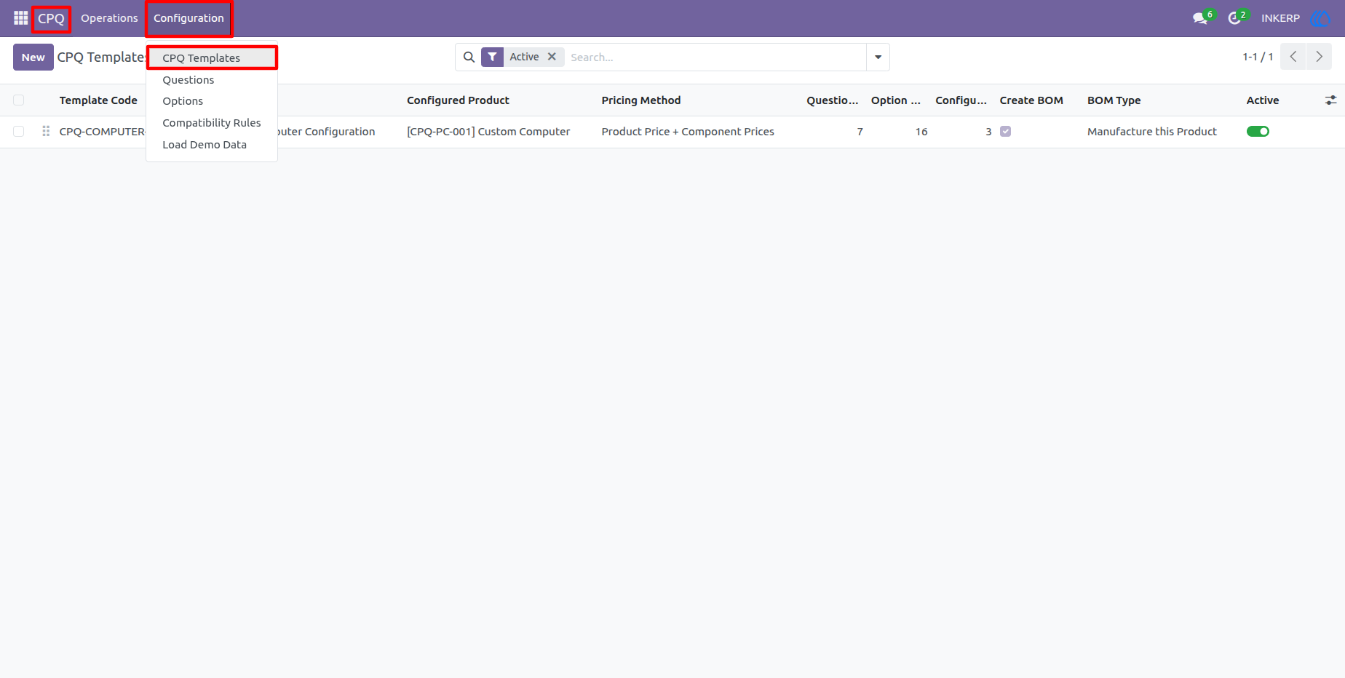Click the search magnifier icon
This screenshot has width=1345, height=678.
tap(469, 57)
